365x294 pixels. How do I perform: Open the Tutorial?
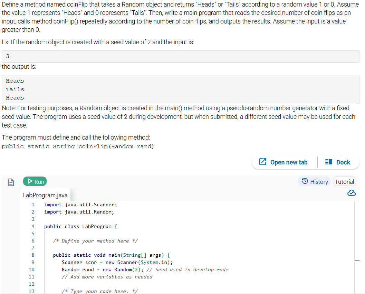pos(344,181)
